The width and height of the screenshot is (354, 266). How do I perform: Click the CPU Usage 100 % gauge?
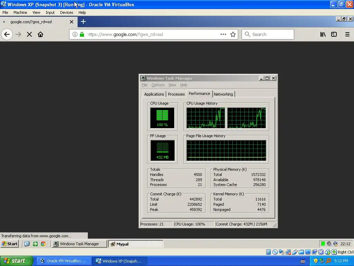tap(162, 118)
